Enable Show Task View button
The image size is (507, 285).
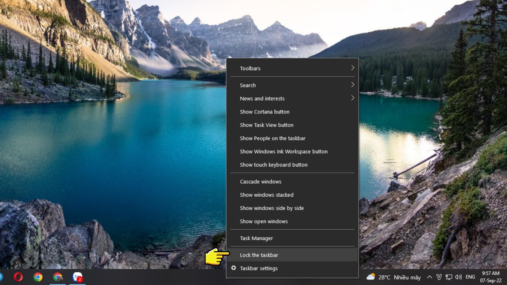(266, 125)
